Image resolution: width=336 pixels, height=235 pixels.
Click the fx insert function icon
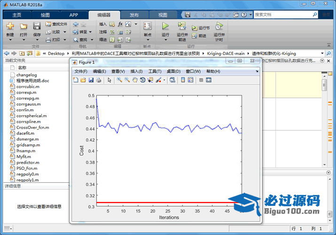point(120,24)
